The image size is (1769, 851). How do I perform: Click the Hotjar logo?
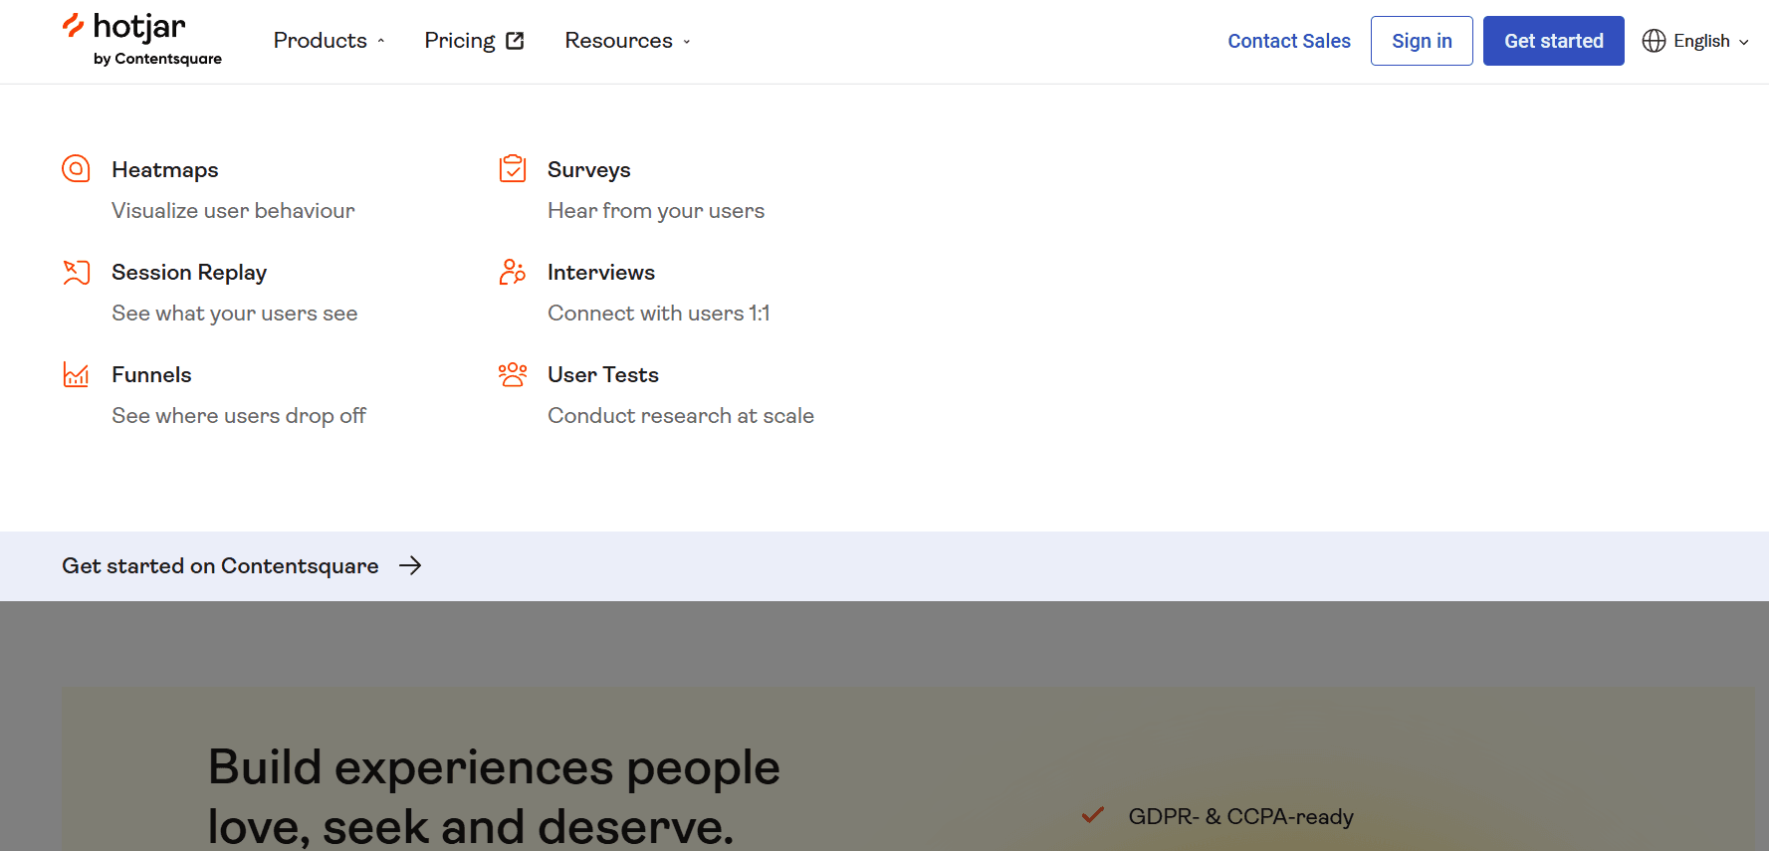click(141, 40)
